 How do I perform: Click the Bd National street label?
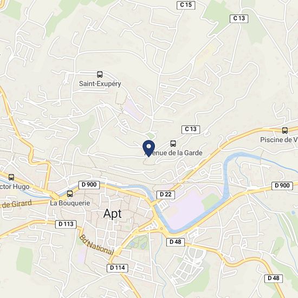click(x=96, y=245)
